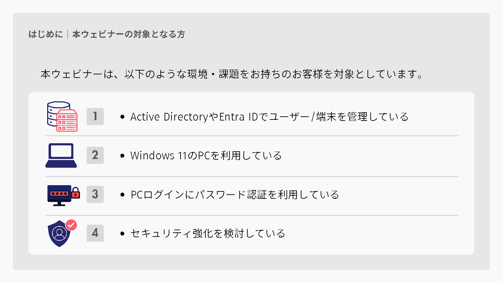Image resolution: width=503 pixels, height=283 pixels.
Task: Click the bullet before セキュリティ強化 item
Action: (x=122, y=234)
